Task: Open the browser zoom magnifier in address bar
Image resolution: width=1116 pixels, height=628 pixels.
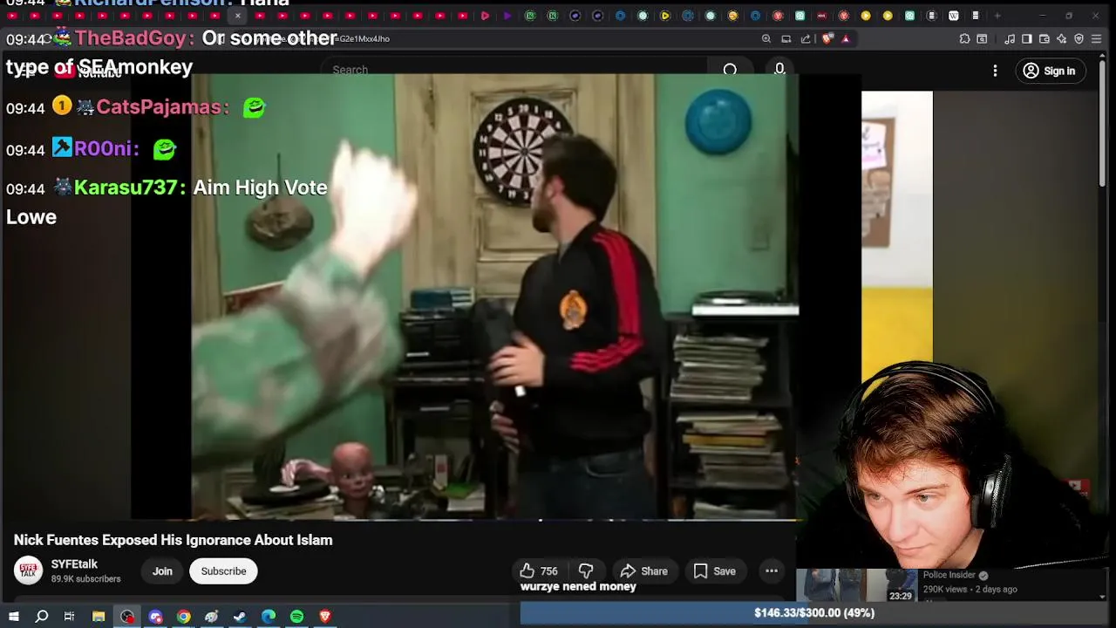Action: click(x=766, y=38)
